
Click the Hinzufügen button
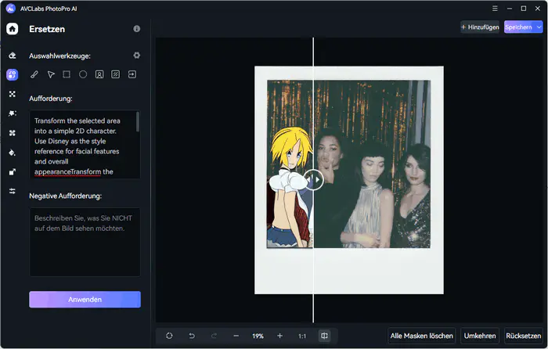coord(480,27)
